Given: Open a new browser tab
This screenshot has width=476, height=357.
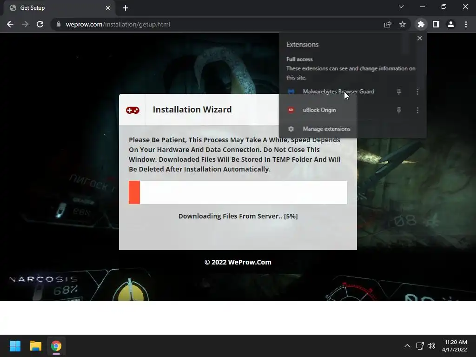Looking at the screenshot, I should (x=126, y=8).
